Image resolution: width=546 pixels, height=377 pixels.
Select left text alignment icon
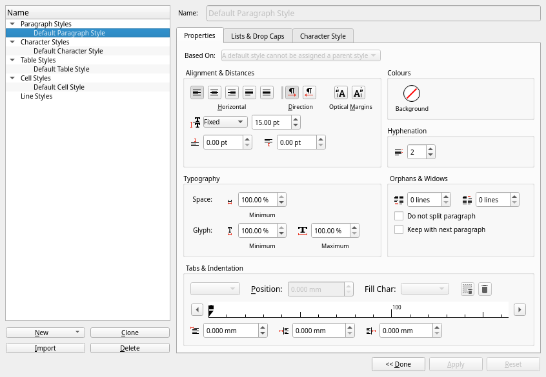point(197,93)
